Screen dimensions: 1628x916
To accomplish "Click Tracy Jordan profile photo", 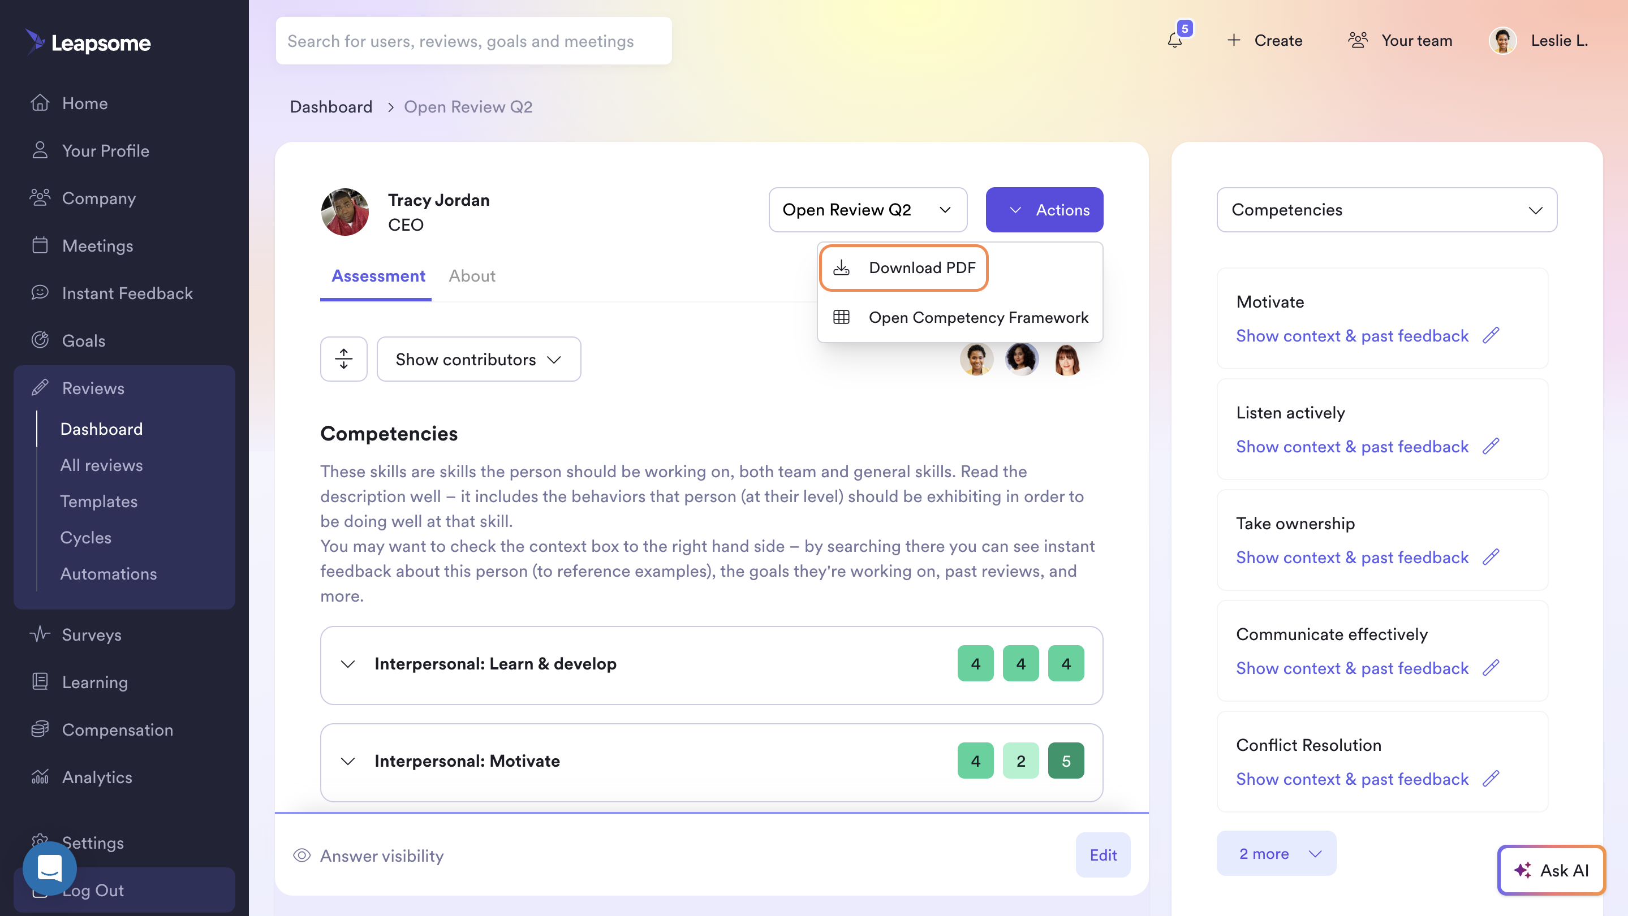I will 345,211.
